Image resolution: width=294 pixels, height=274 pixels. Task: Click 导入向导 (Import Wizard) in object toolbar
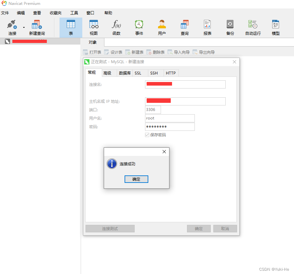[179, 52]
